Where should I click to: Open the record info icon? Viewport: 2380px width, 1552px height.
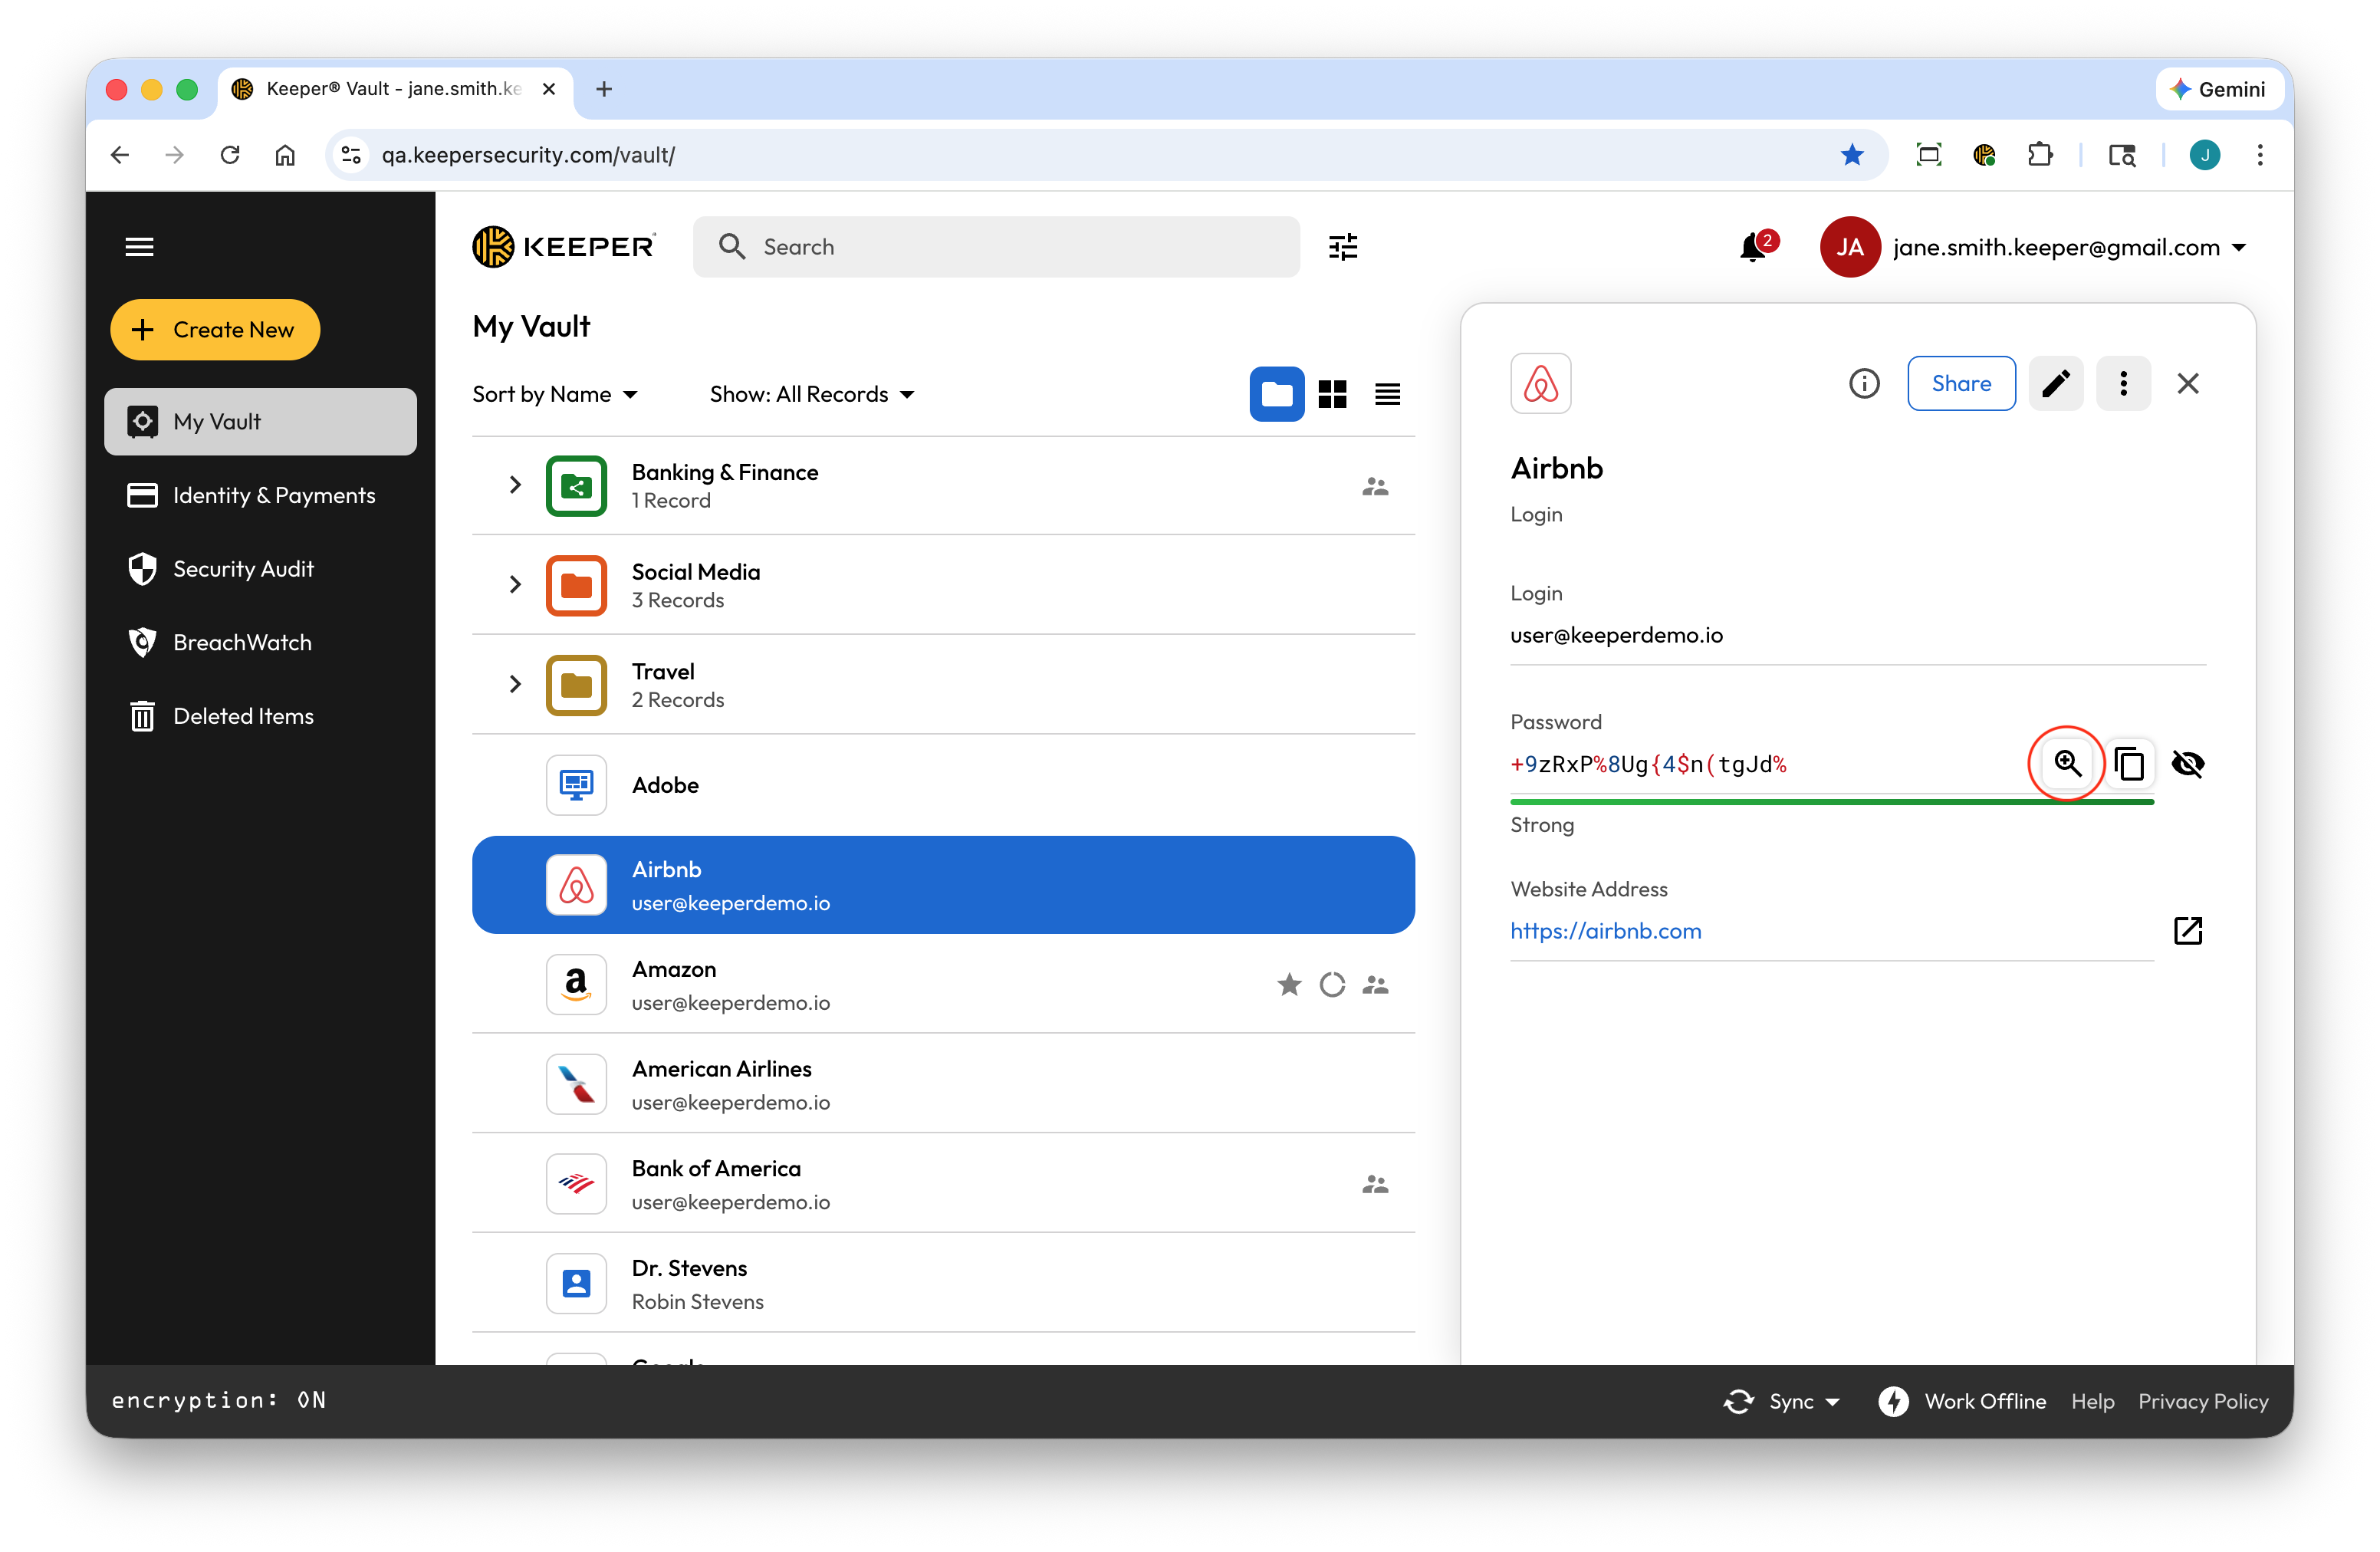pyautogui.click(x=1863, y=383)
